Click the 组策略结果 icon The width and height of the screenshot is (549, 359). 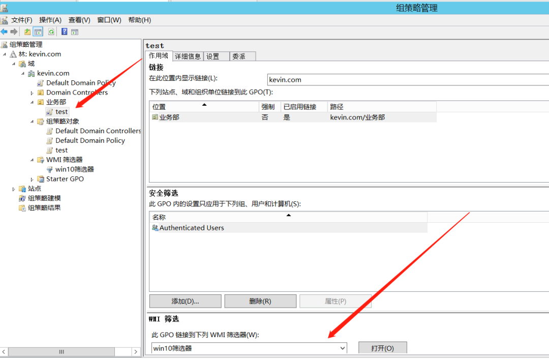click(22, 207)
